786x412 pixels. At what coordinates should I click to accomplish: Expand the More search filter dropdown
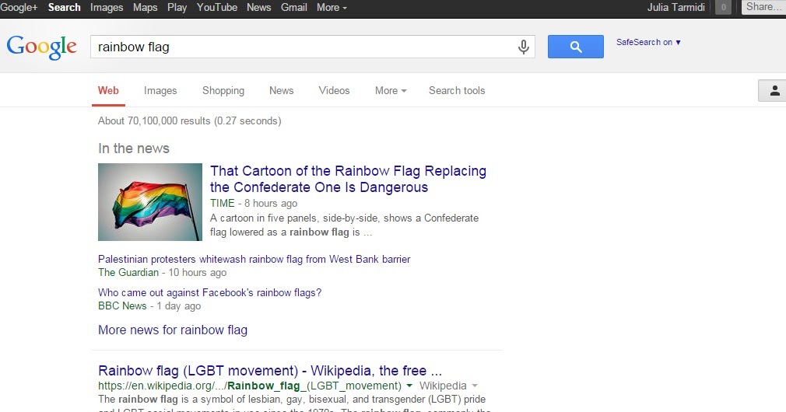(391, 91)
